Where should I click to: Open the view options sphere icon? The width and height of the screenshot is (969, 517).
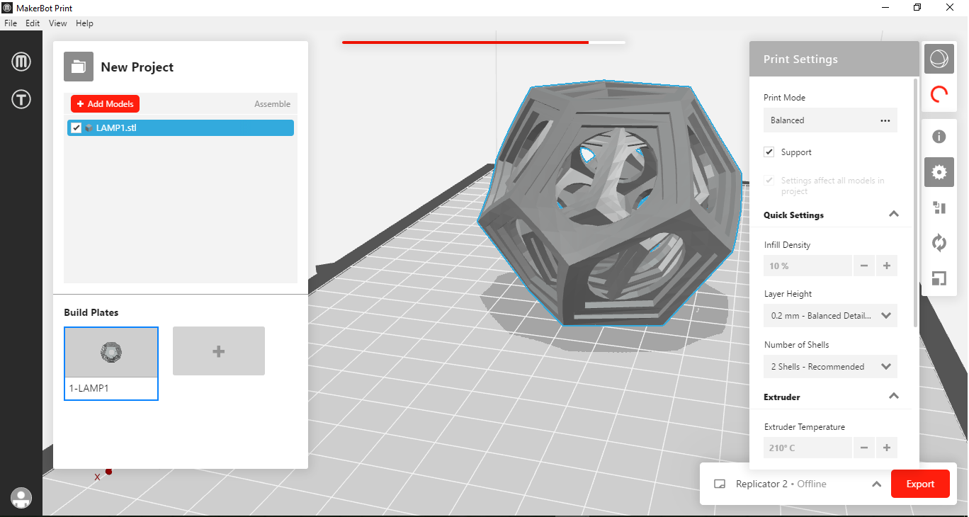[x=939, y=59]
